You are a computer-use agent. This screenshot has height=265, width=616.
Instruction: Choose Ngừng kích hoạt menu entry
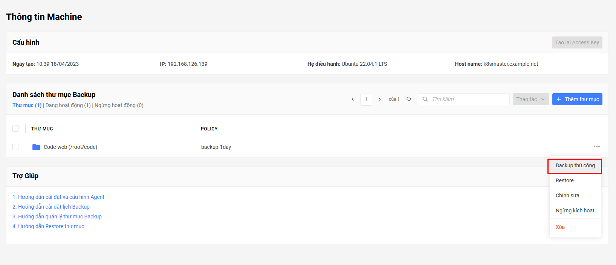(x=575, y=210)
